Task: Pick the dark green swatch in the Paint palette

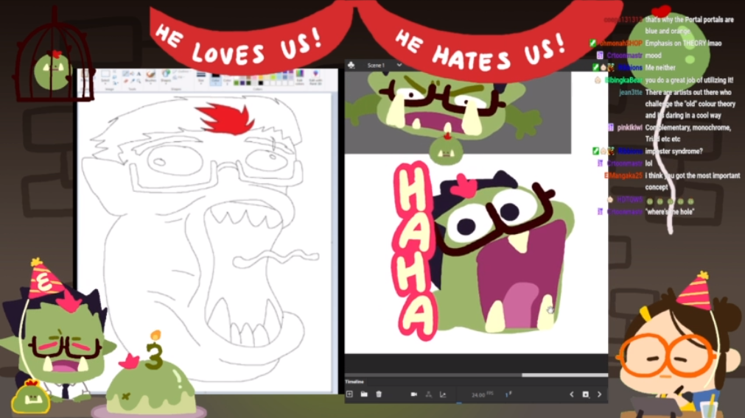Action: pos(248,83)
